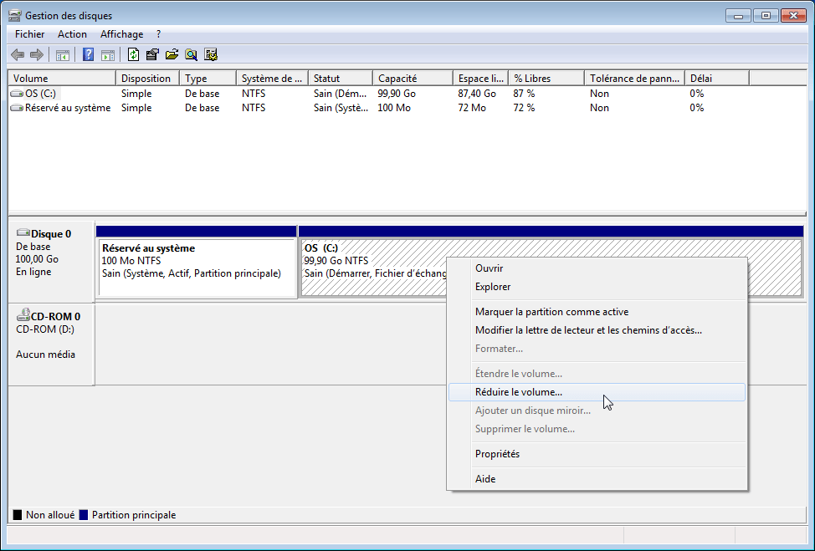Select Modifier la lettre de lecteur et les chemins d'accès
815x551 pixels.
pos(597,330)
